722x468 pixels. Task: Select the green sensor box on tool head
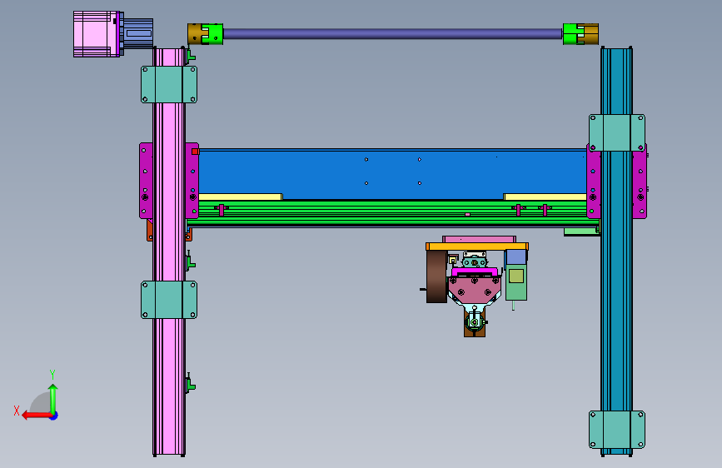point(516,282)
